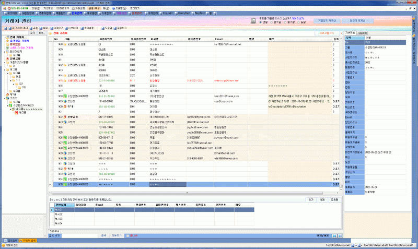This screenshot has height=249, width=418.
Task: Click the red icon in row 1422
Action: tap(65, 117)
